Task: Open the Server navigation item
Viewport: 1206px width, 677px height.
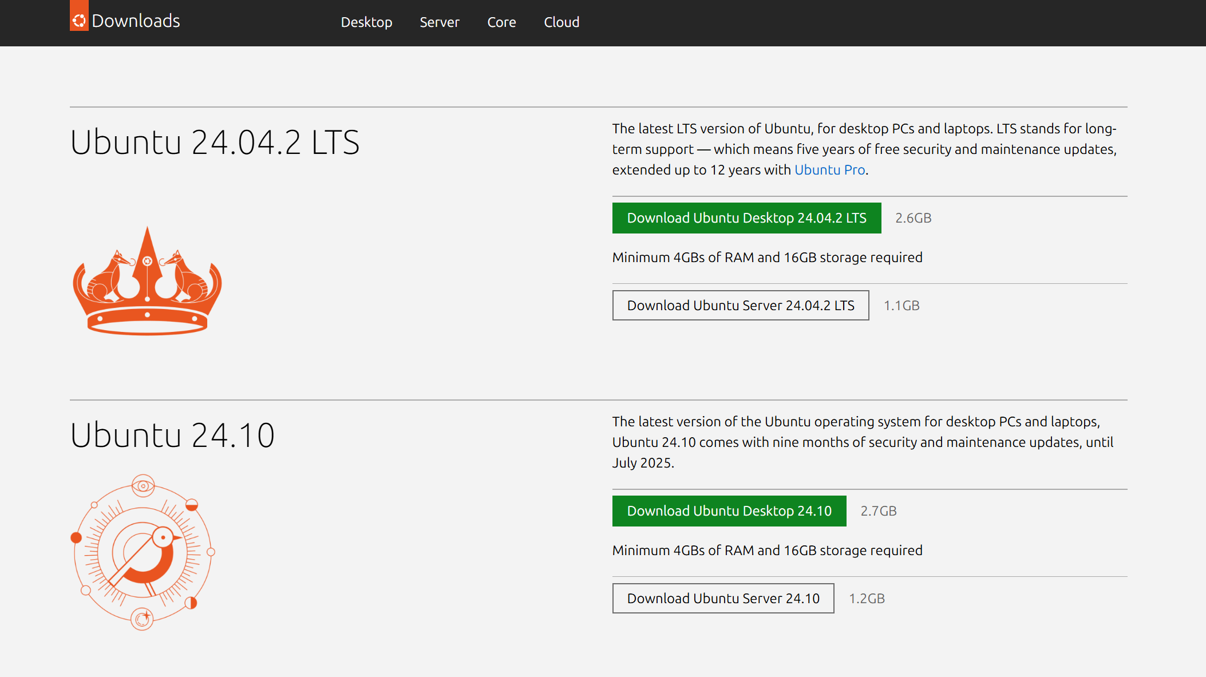Action: click(439, 22)
